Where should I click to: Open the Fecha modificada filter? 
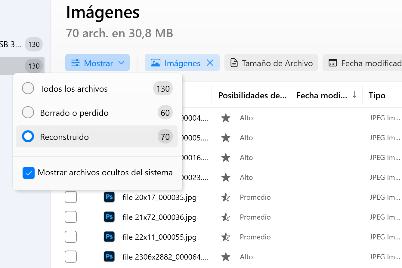pos(362,63)
